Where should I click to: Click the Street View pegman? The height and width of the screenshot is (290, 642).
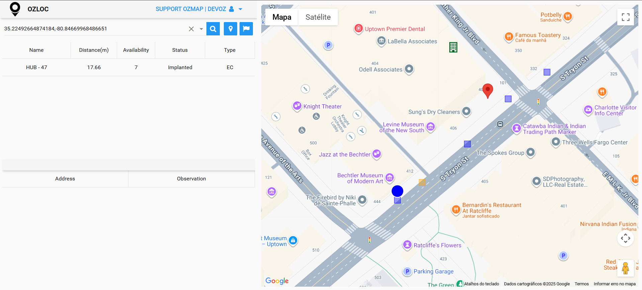pyautogui.click(x=626, y=268)
